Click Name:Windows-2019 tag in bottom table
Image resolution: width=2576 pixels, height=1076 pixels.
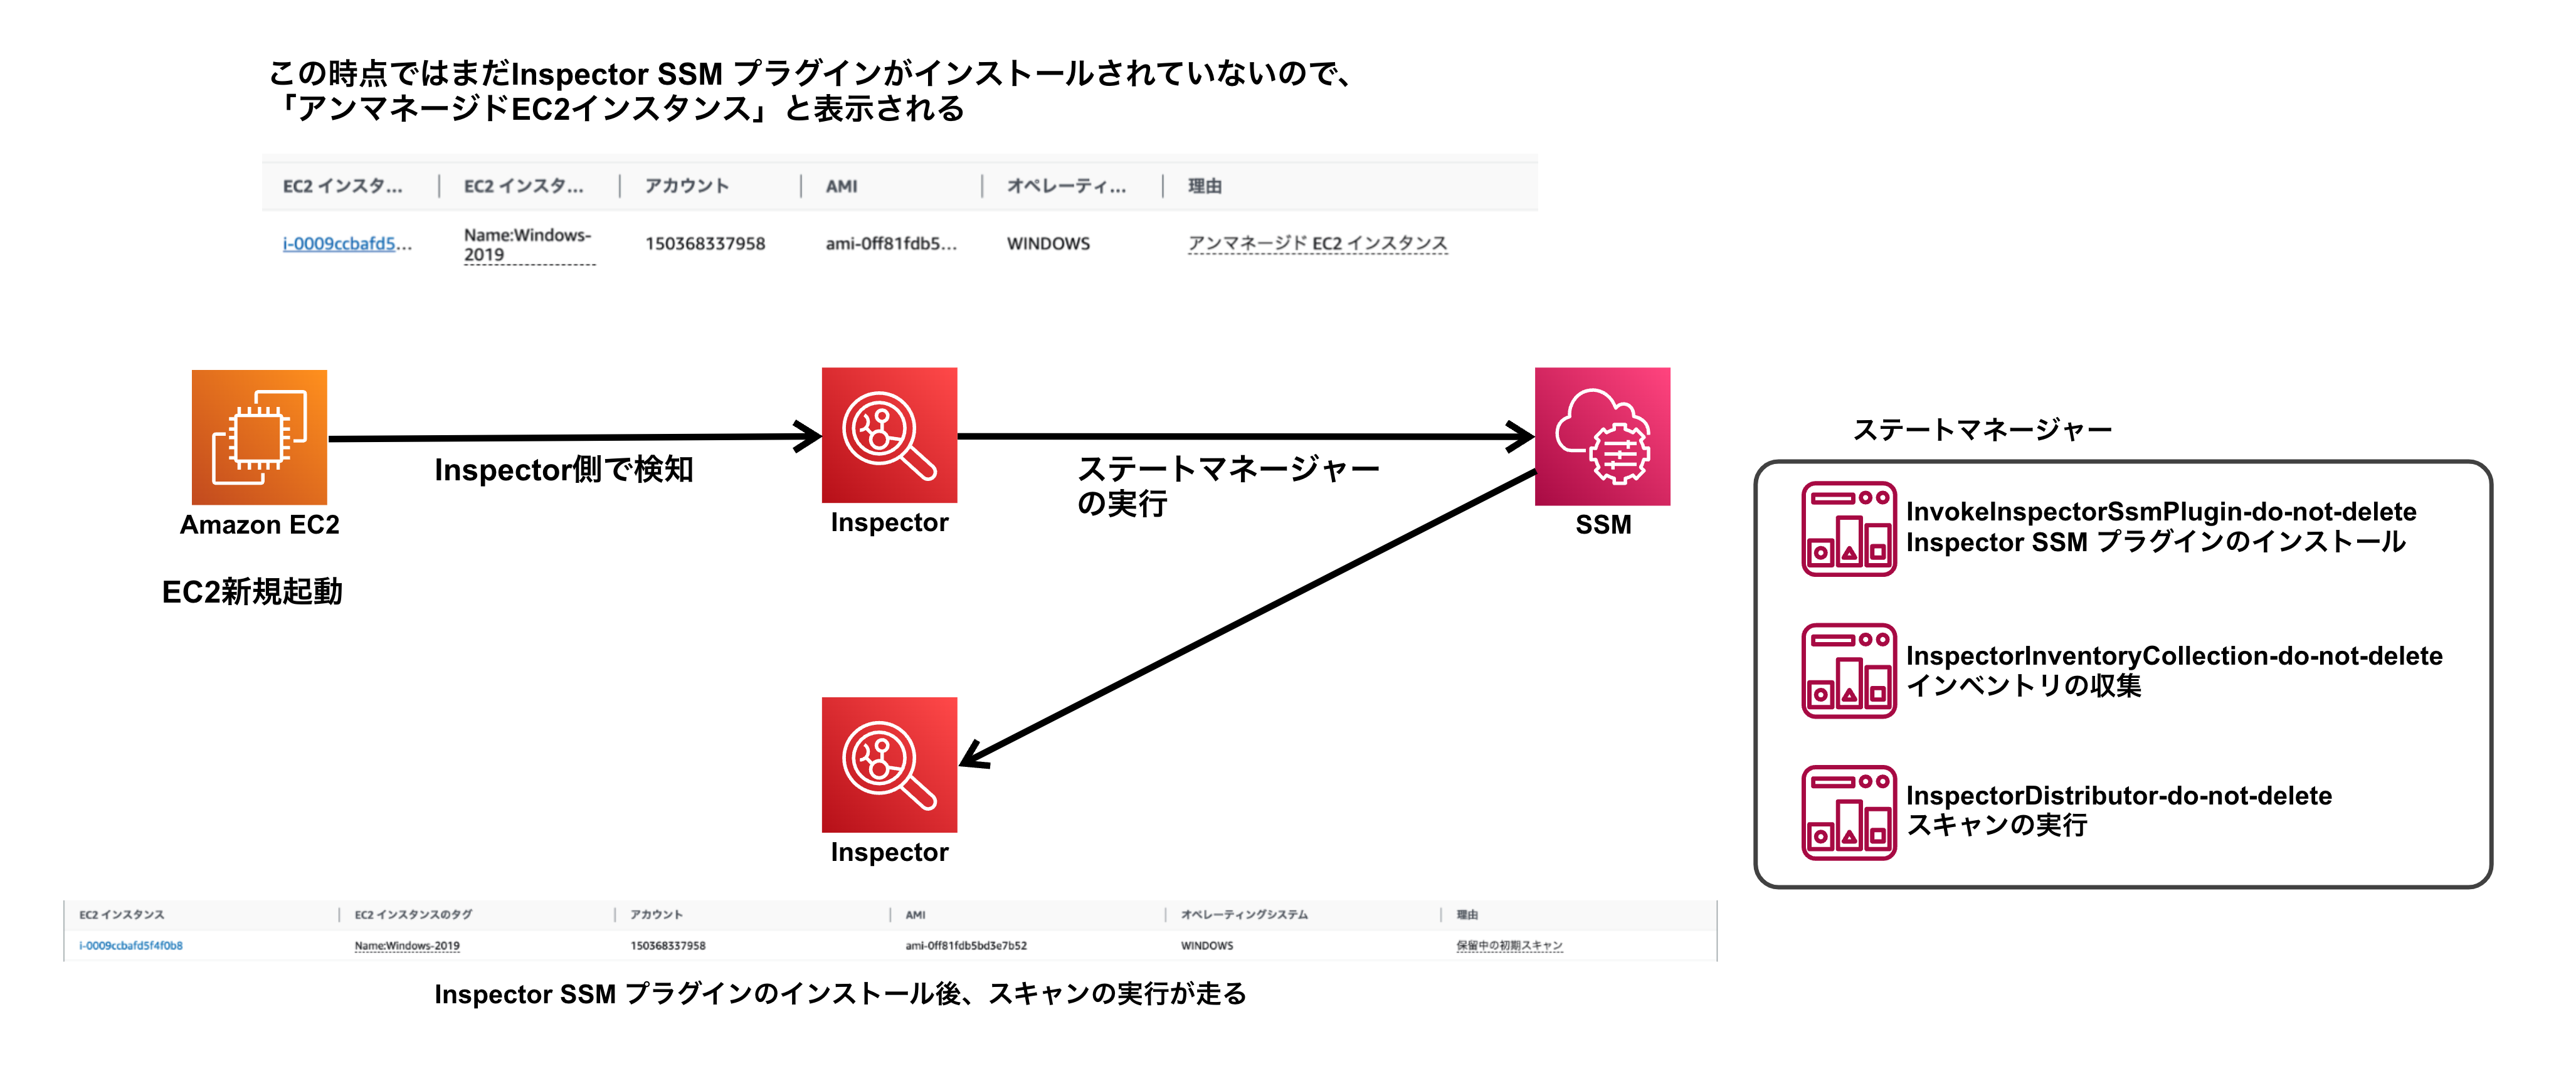pyautogui.click(x=407, y=945)
